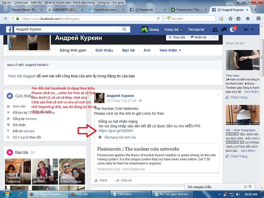264x198 pixels.
Task: Click the Facebook search magnifier button
Action: click(x=124, y=29)
